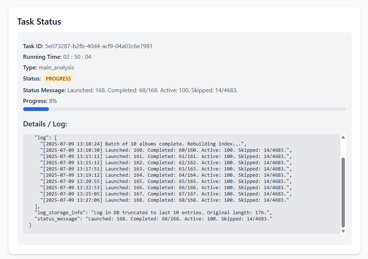Click the scroll up arrow in log panel

coord(343,137)
